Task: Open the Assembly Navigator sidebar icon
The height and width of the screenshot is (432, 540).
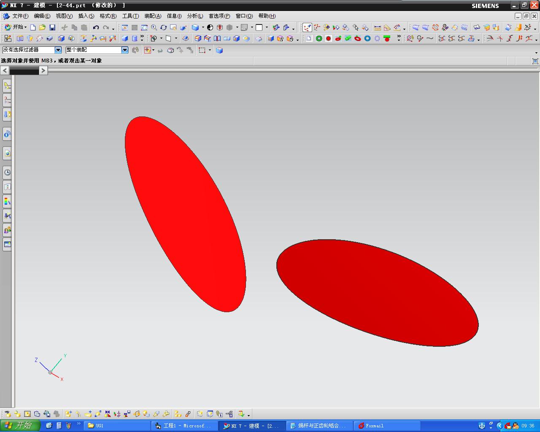Action: 7,86
